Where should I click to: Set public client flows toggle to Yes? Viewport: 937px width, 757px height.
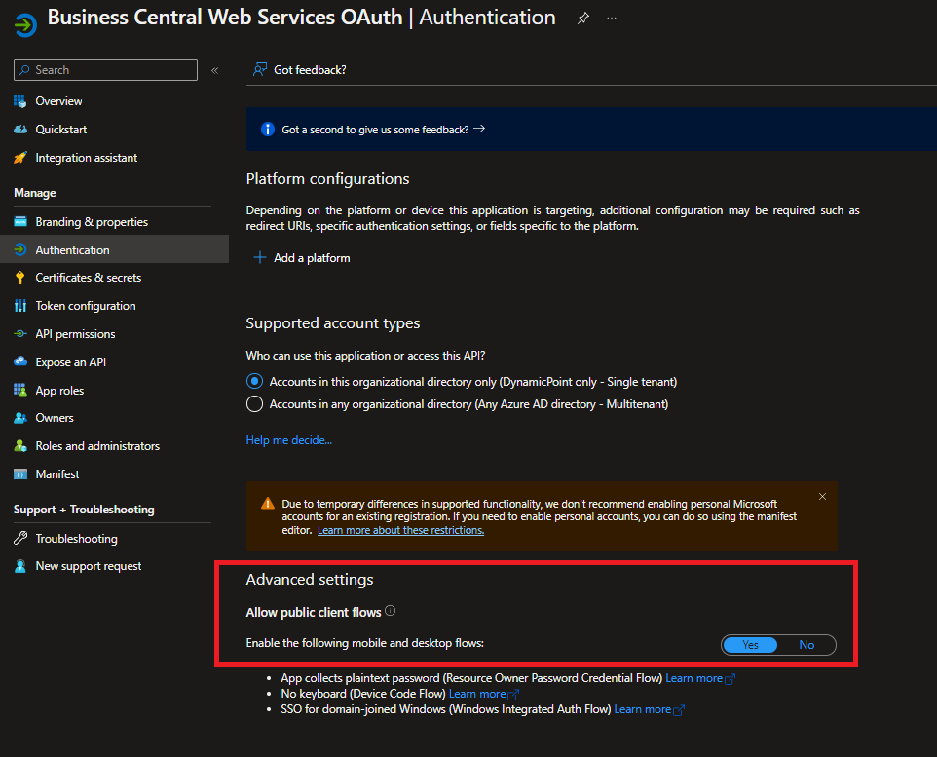click(x=750, y=645)
